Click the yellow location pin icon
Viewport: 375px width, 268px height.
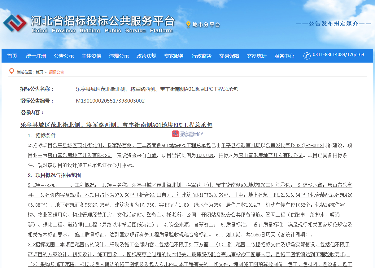[188, 24]
